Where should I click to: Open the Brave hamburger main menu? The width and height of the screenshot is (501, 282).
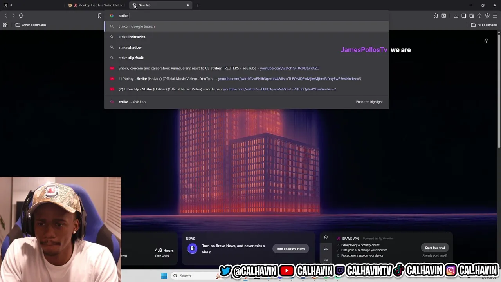495,16
